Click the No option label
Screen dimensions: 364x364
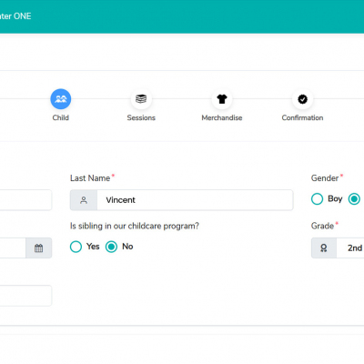click(x=127, y=247)
